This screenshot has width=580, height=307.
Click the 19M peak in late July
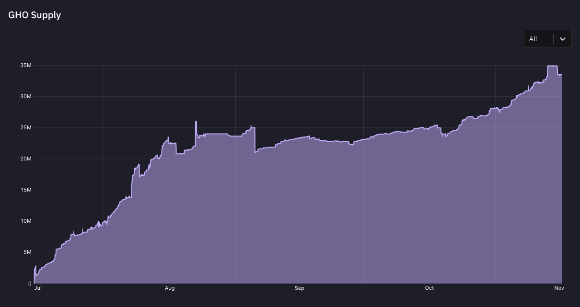139,165
